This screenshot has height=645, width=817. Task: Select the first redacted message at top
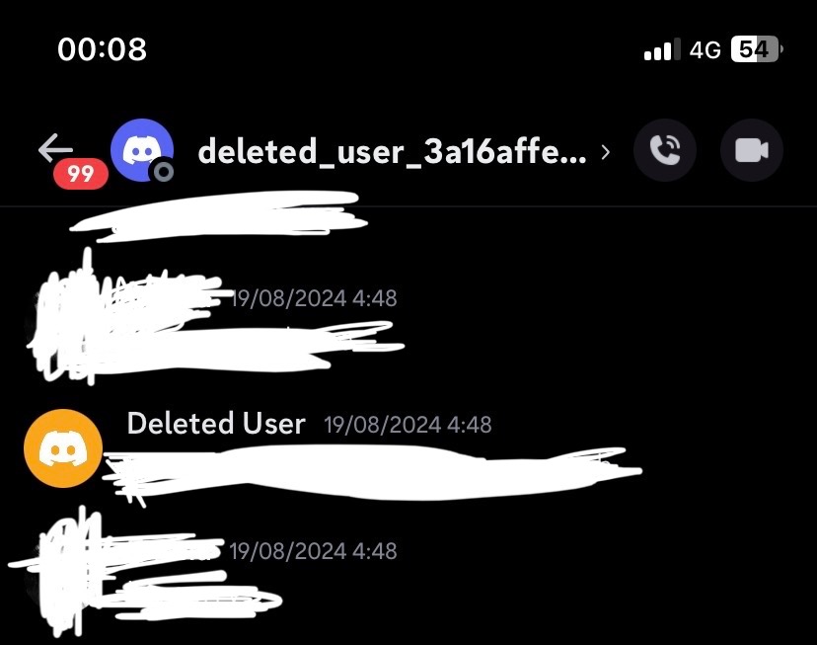coord(219,216)
